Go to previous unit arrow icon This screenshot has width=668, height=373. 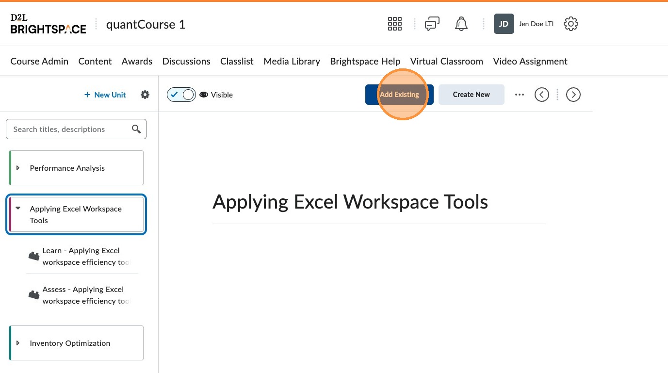(541, 95)
